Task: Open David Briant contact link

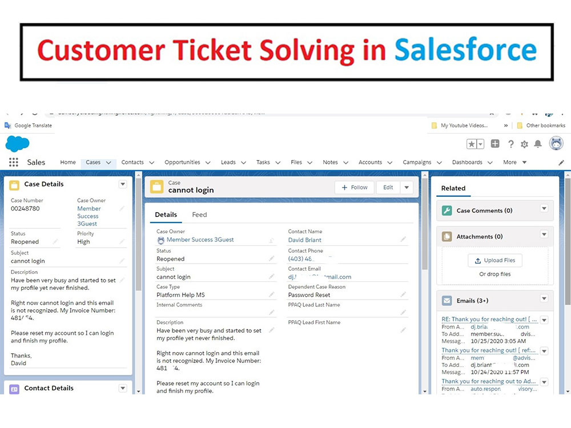Action: [x=305, y=240]
